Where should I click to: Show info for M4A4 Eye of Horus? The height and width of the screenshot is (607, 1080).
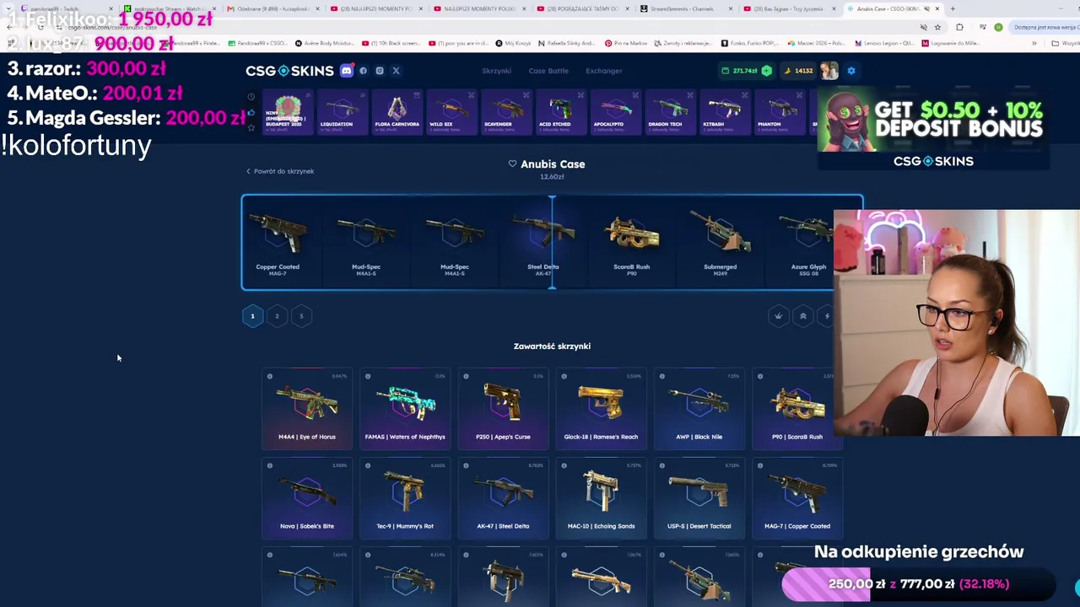(x=270, y=376)
